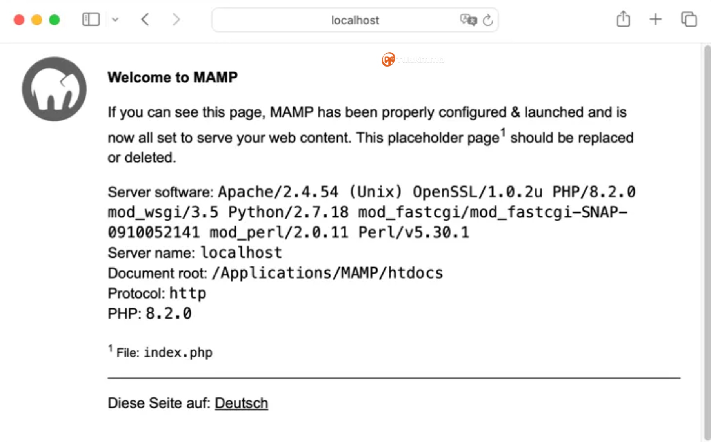The image size is (711, 442).
Task: Minimize the window with yellow button
Action: tap(36, 20)
